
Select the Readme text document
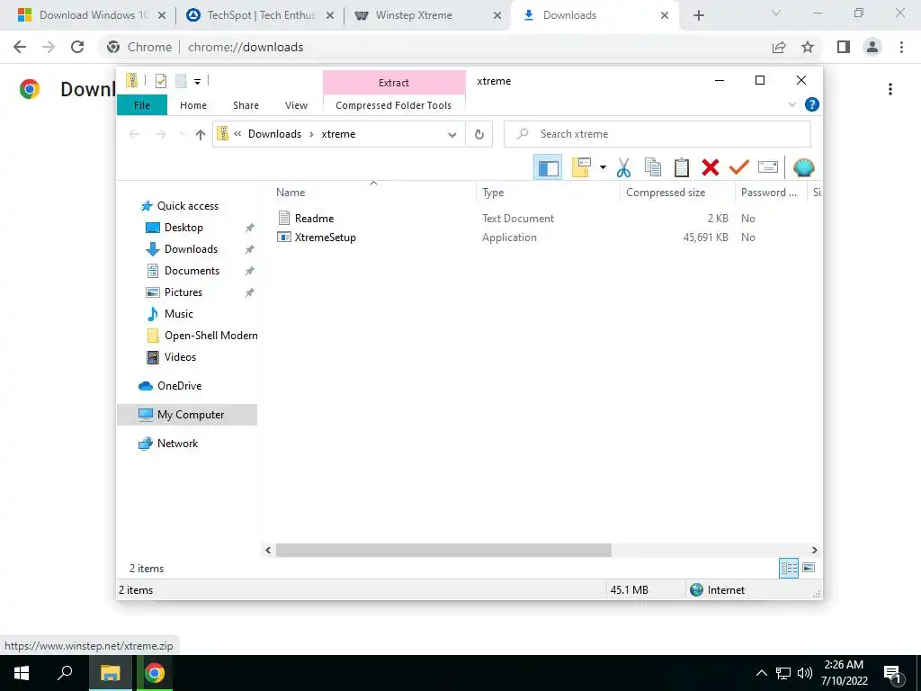pyautogui.click(x=314, y=218)
